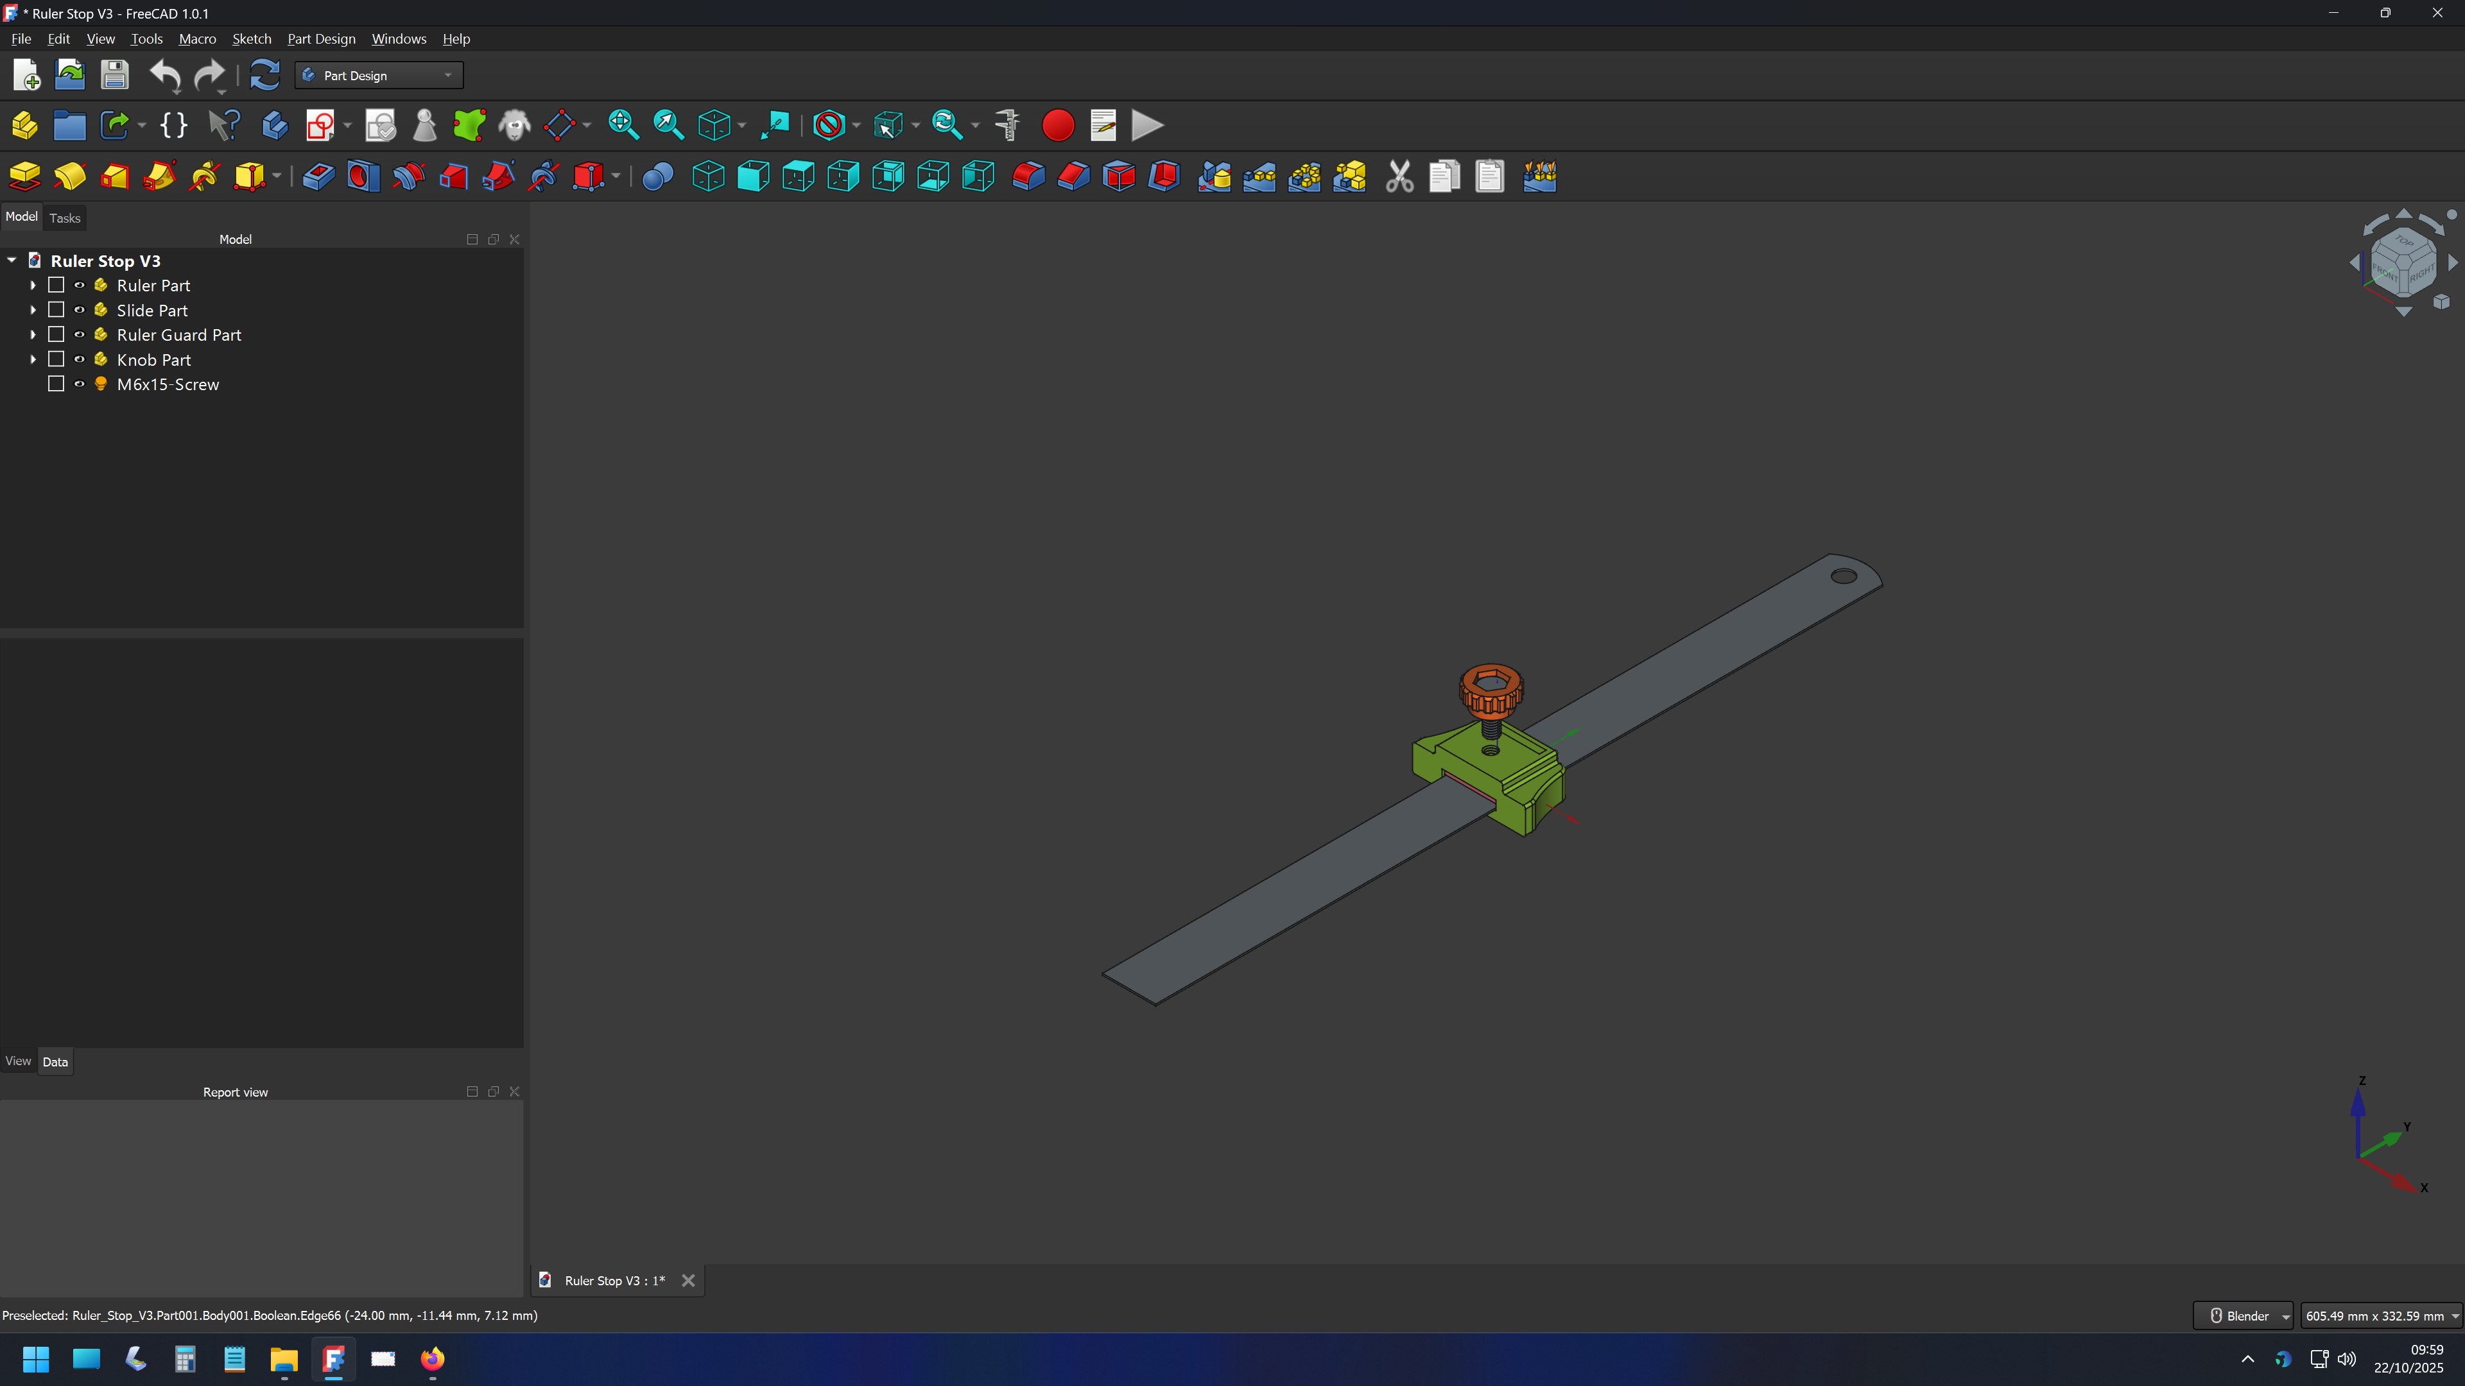Click the What's This help cursor icon
This screenshot has width=2465, height=1386.
[224, 125]
